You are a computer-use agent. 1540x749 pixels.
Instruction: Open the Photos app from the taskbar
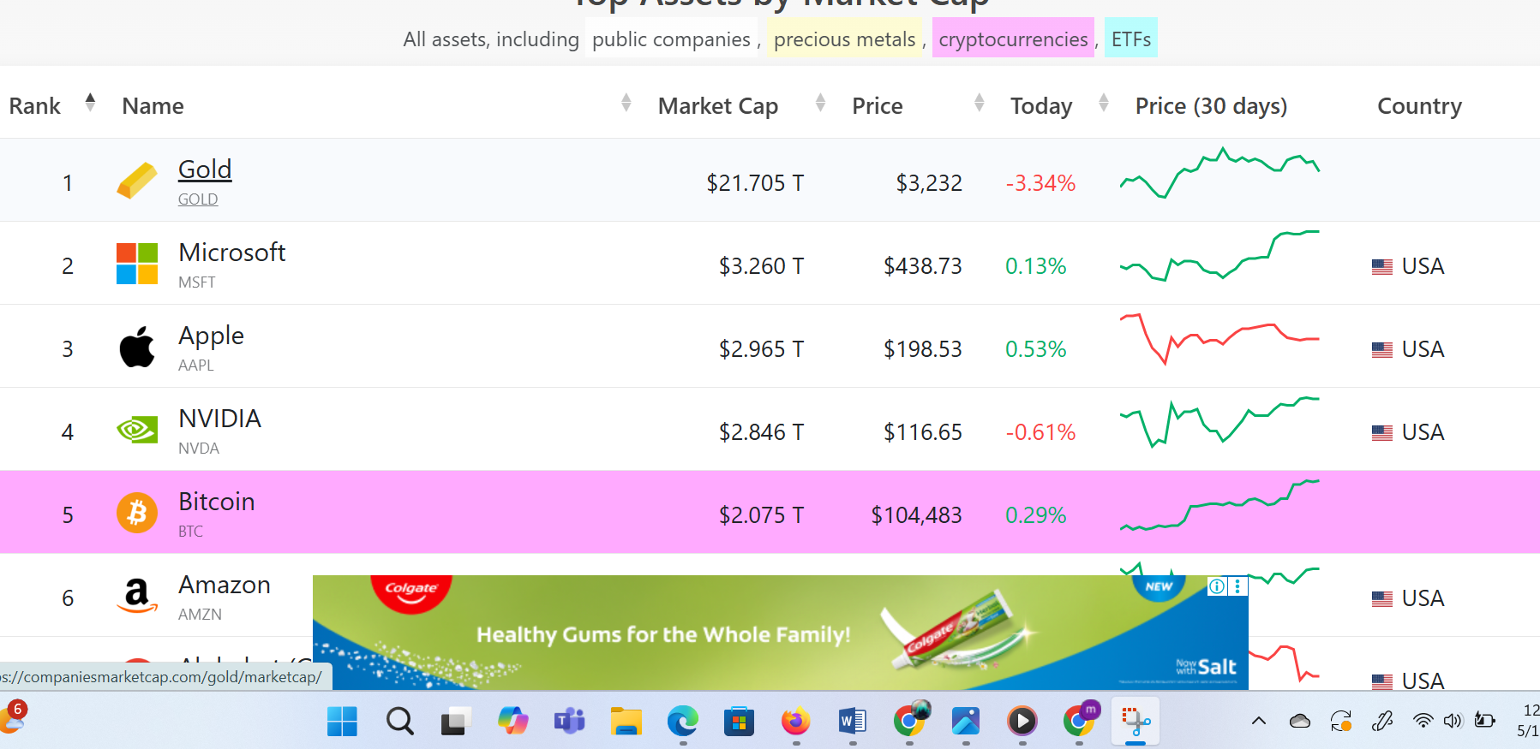pos(965,722)
